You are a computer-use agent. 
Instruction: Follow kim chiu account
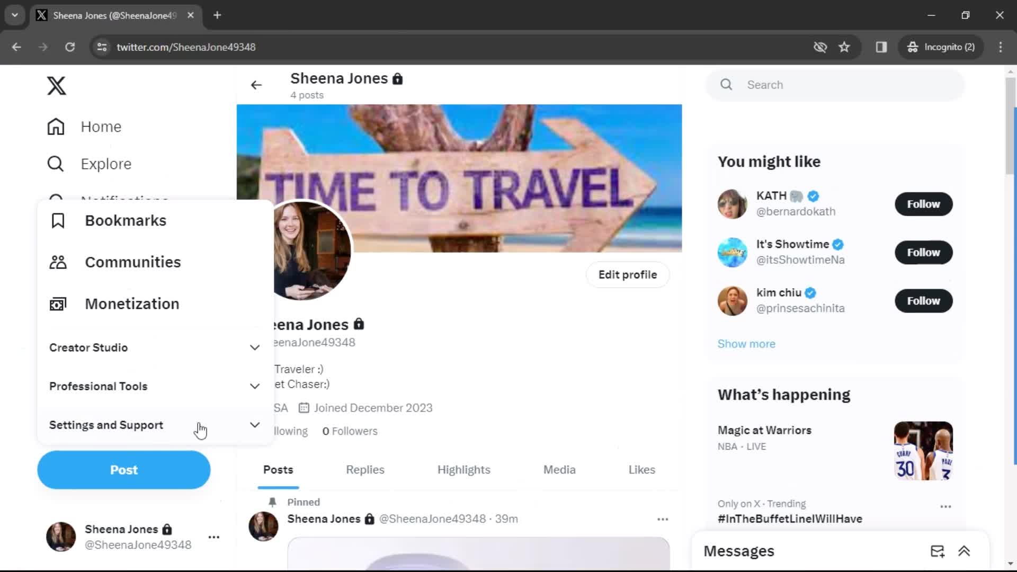click(x=923, y=300)
